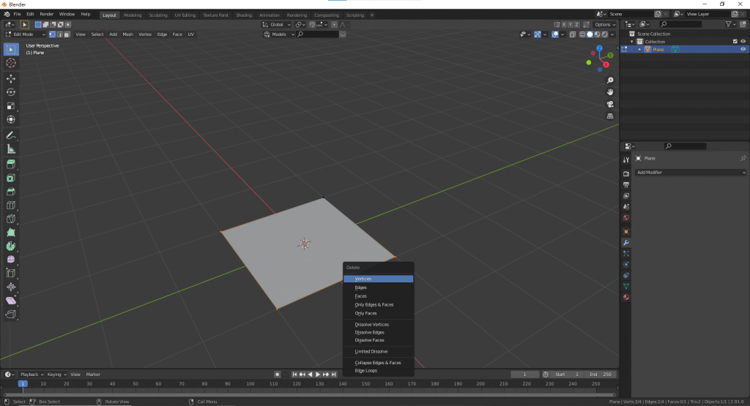Select the Loop Cut tool
This screenshot has width=750, height=406.
pos(11,206)
